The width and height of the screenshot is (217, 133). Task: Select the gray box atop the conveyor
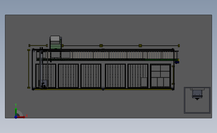[x=55, y=38]
